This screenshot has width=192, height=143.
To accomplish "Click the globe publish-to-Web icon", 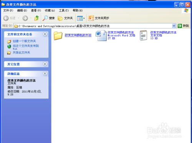I will [9, 46].
